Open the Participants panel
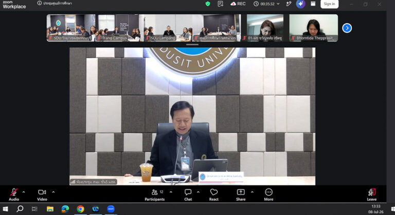395x215 pixels. click(154, 194)
